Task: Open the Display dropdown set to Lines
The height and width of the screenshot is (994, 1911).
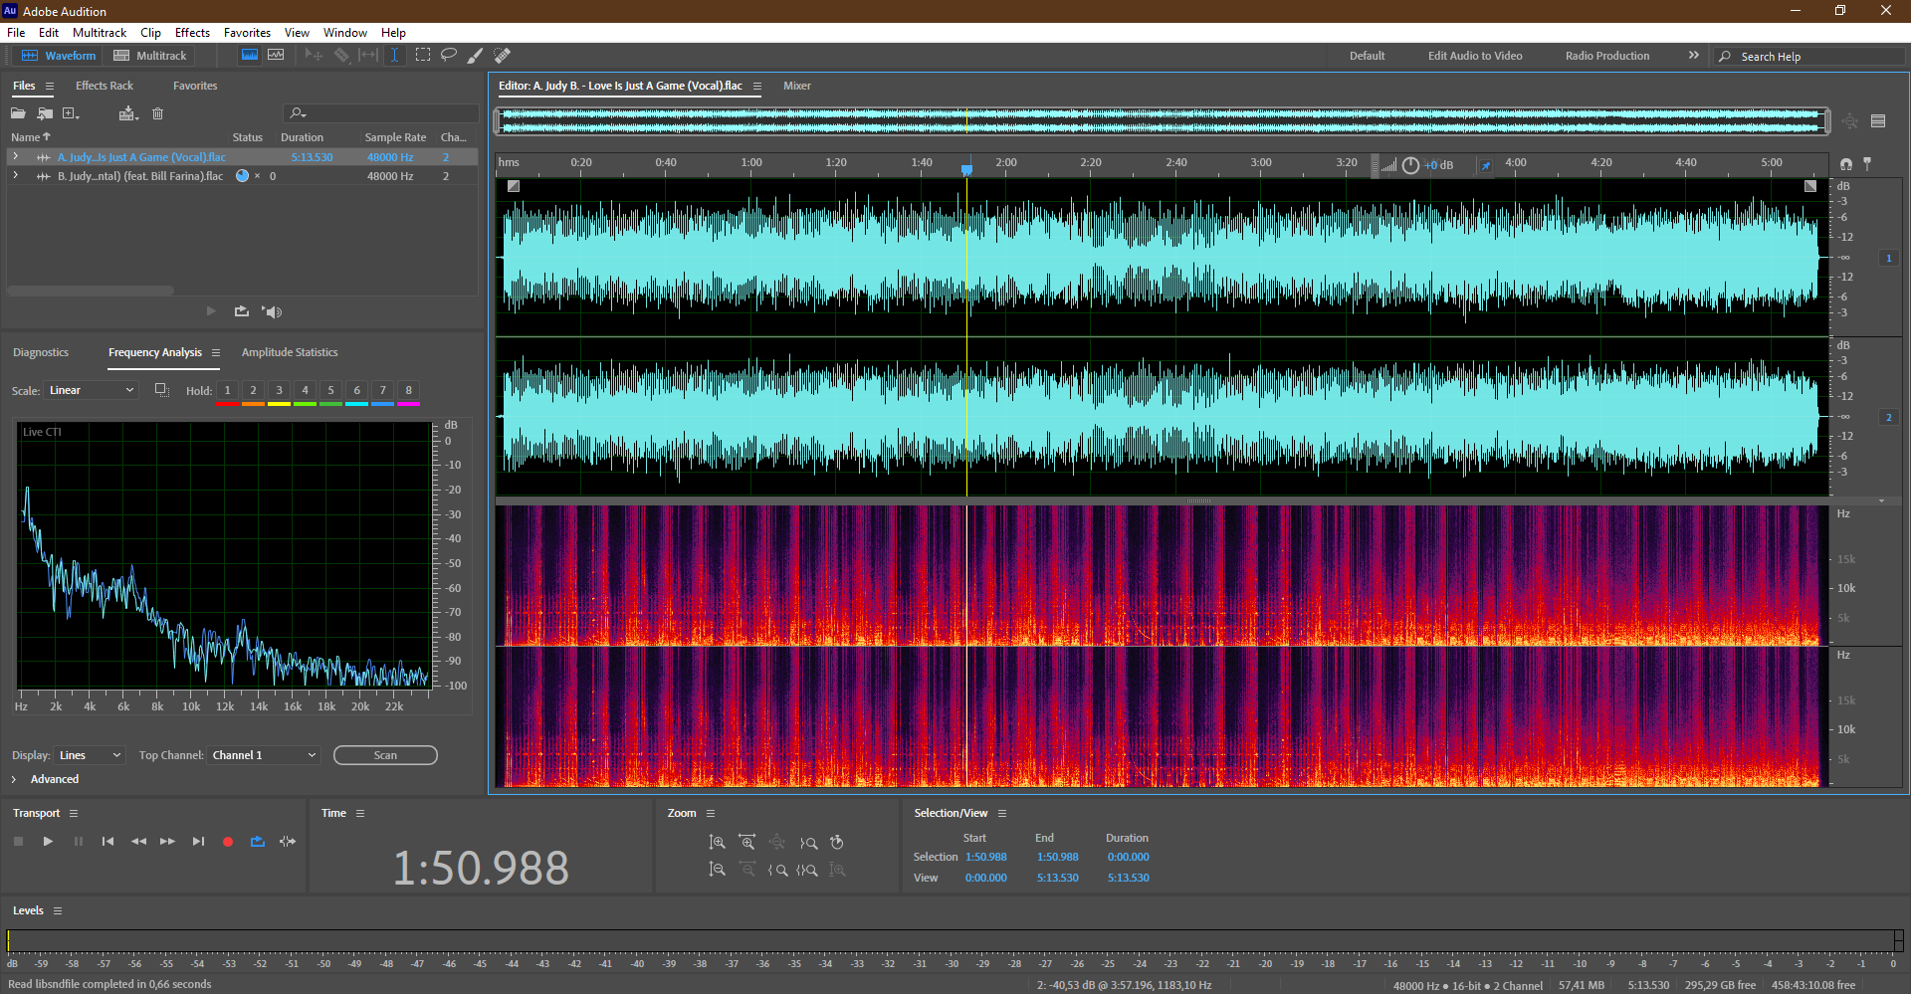Action: [x=90, y=755]
